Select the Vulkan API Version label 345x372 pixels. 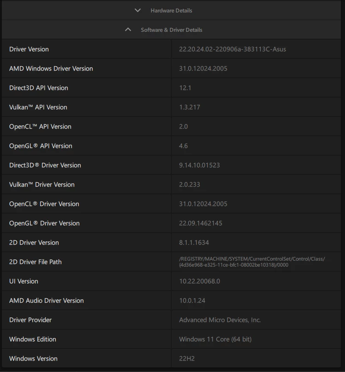coord(38,107)
